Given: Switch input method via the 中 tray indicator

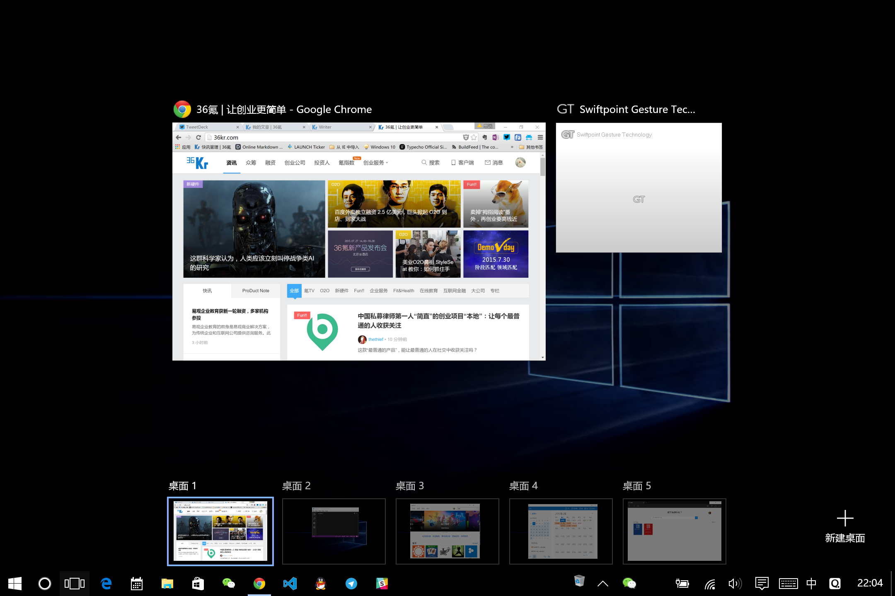Looking at the screenshot, I should pos(811,584).
